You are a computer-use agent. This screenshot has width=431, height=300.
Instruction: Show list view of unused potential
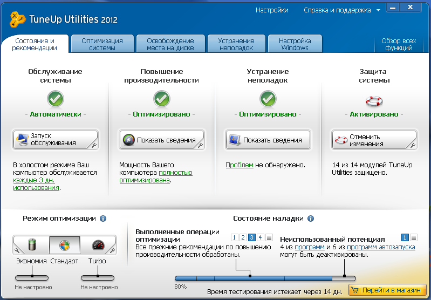414,237
